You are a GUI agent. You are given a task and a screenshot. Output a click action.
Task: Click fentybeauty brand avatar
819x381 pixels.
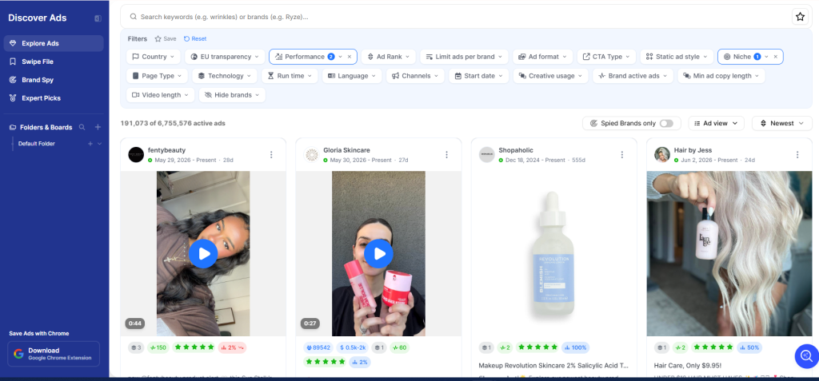[136, 154]
